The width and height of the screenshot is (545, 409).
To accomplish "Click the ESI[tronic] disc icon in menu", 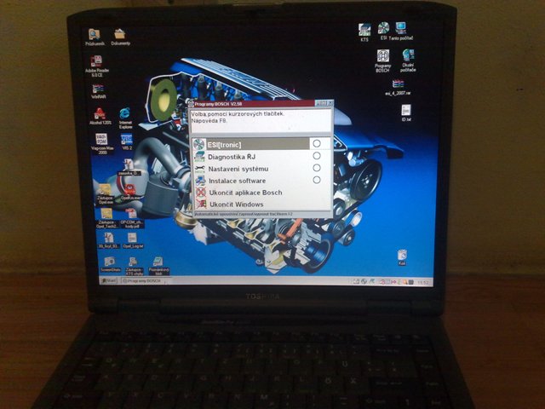I will point(199,144).
